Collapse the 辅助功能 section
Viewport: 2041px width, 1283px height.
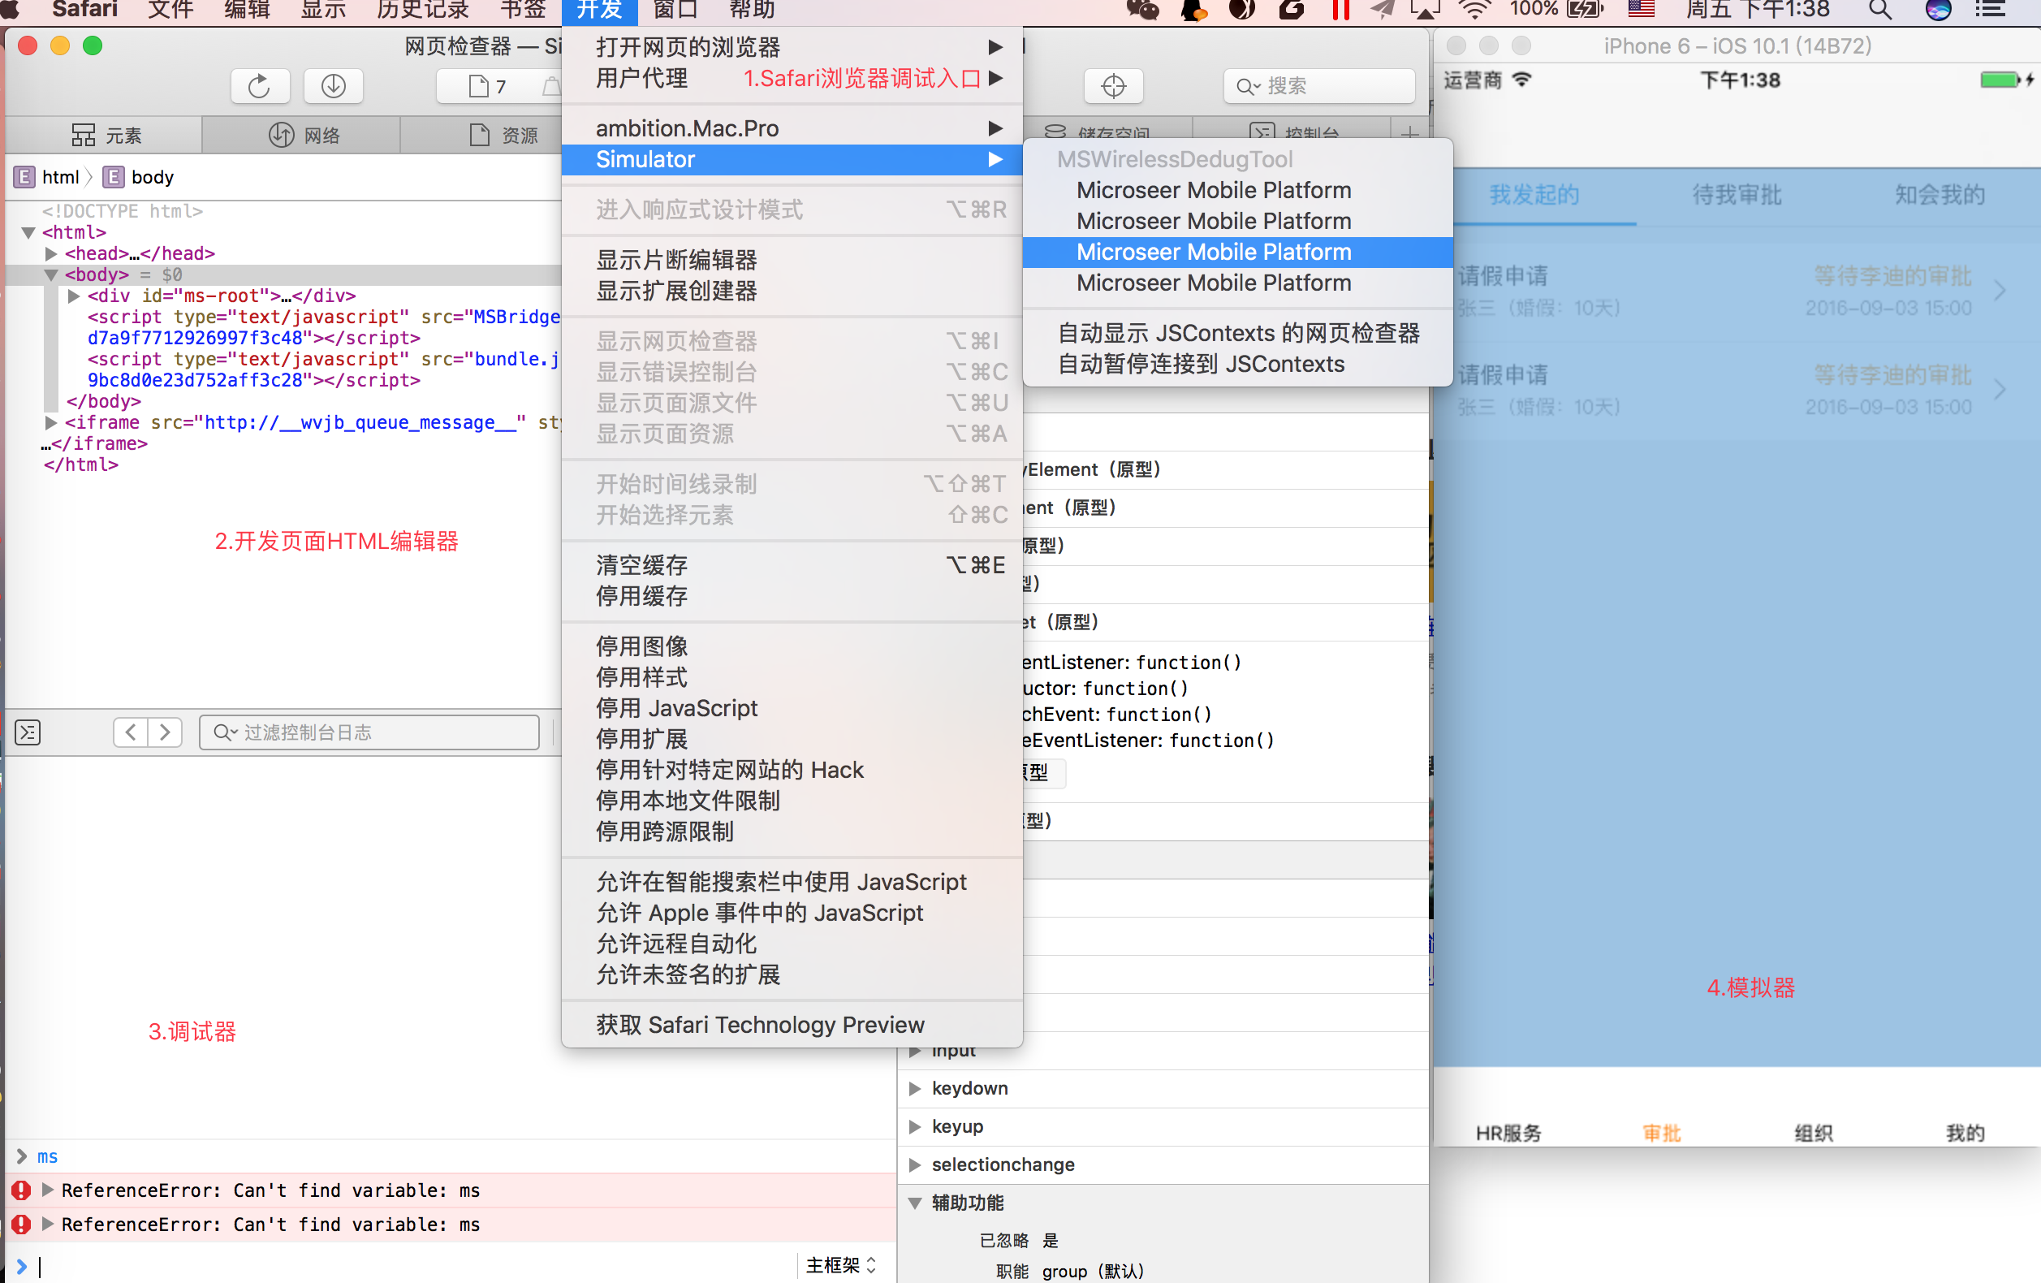(x=914, y=1203)
